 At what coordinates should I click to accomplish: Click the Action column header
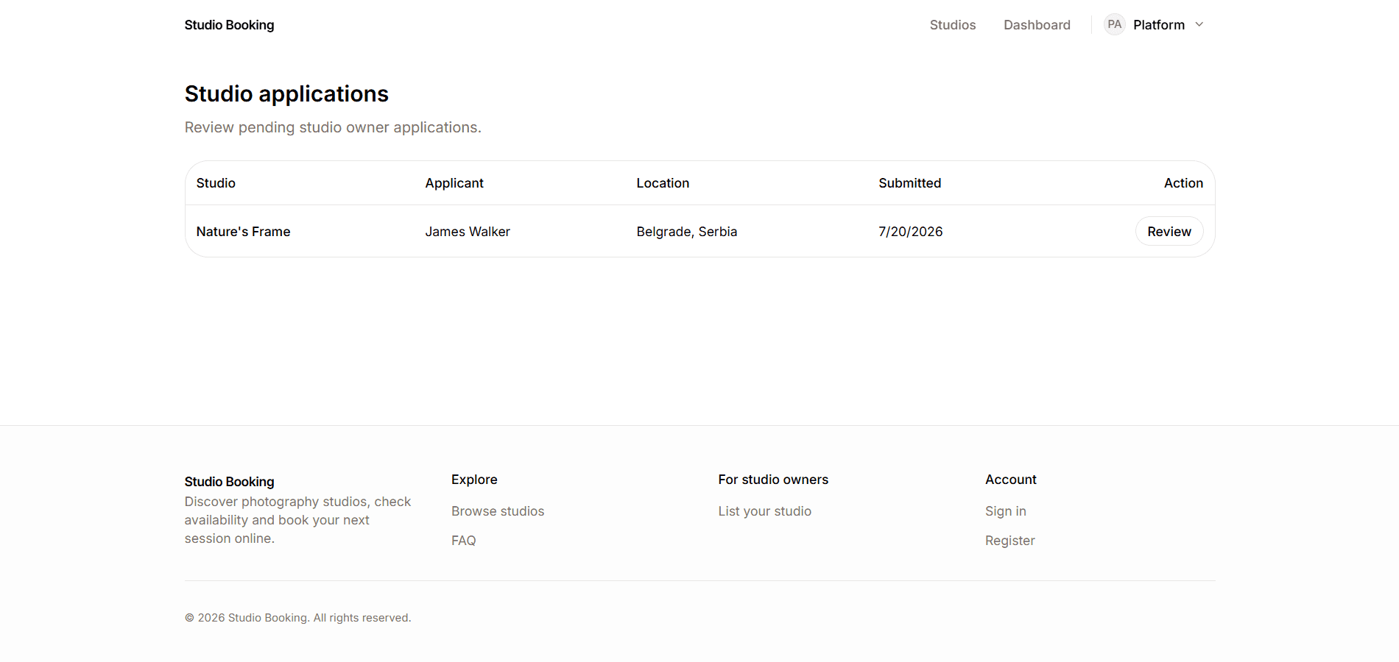(1183, 183)
